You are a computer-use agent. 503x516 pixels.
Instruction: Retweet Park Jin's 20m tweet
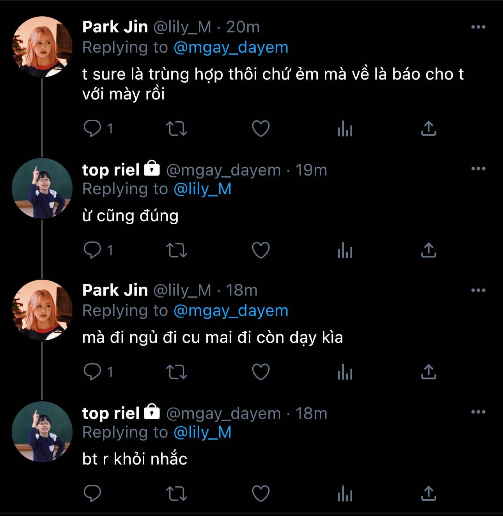point(177,128)
